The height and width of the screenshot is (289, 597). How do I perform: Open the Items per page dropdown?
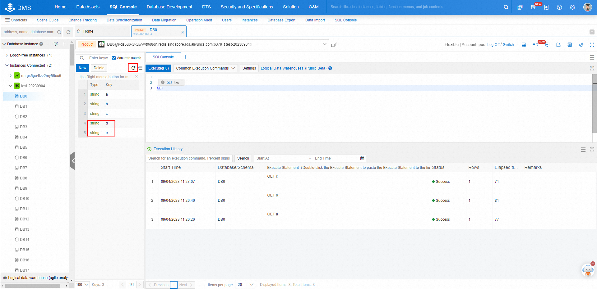tap(245, 285)
